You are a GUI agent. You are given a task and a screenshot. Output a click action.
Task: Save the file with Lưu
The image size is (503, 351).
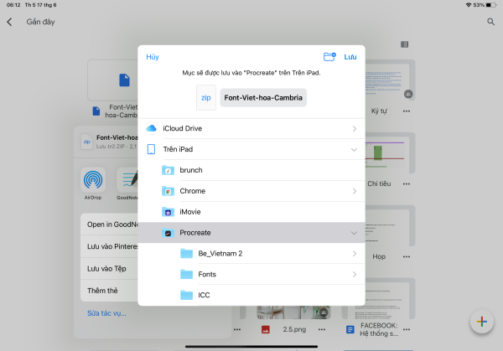(350, 57)
